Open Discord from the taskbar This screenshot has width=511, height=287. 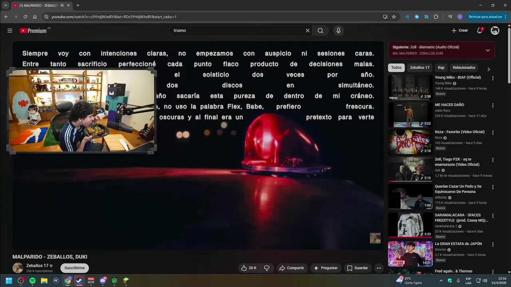(103, 281)
